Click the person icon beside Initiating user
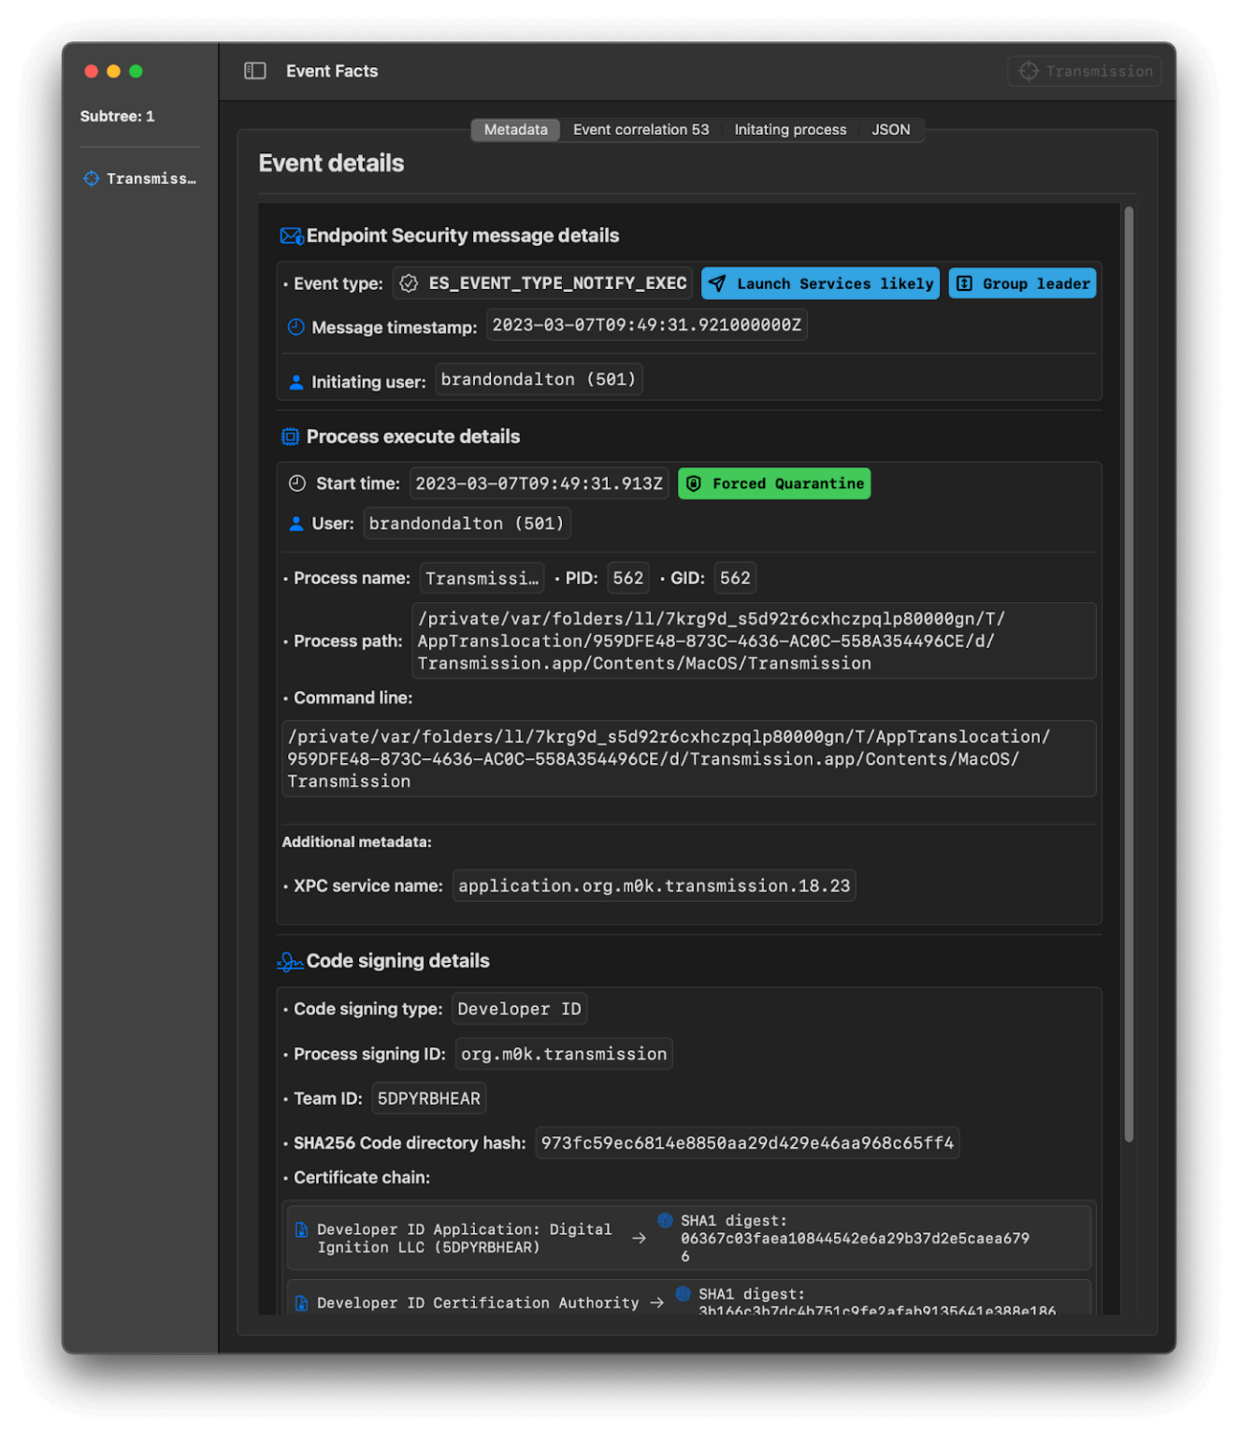This screenshot has height=1436, width=1238. pyautogui.click(x=296, y=381)
